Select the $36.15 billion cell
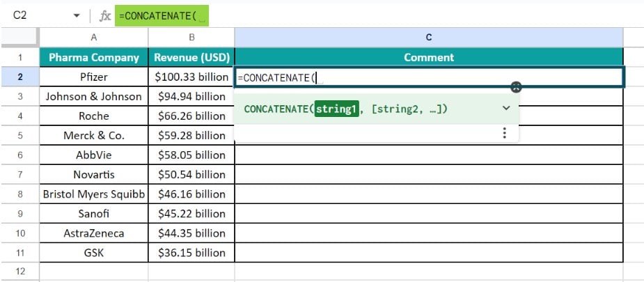 191,253
